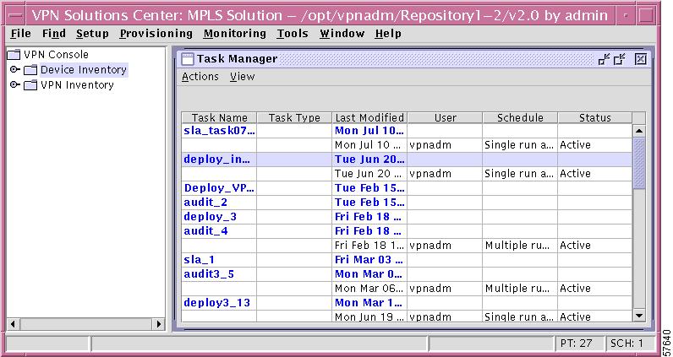Image resolution: width=673 pixels, height=357 pixels.
Task: Click the task table scroll up arrow
Action: (639, 131)
